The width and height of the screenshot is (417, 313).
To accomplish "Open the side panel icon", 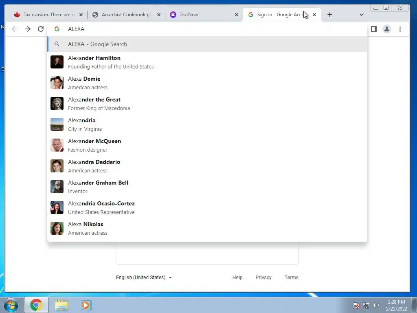I will pos(374,29).
